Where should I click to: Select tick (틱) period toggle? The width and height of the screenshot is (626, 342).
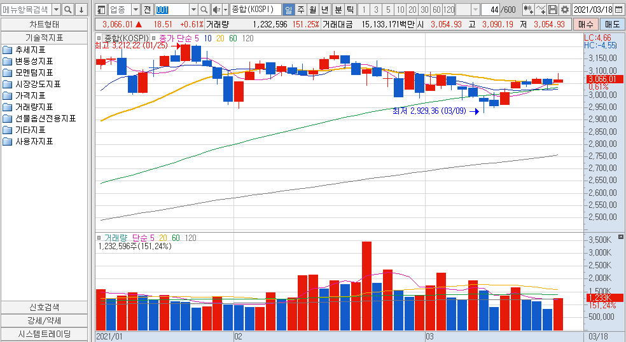[350, 10]
